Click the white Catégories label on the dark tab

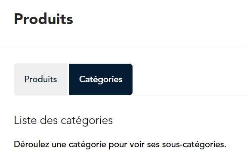click(101, 79)
